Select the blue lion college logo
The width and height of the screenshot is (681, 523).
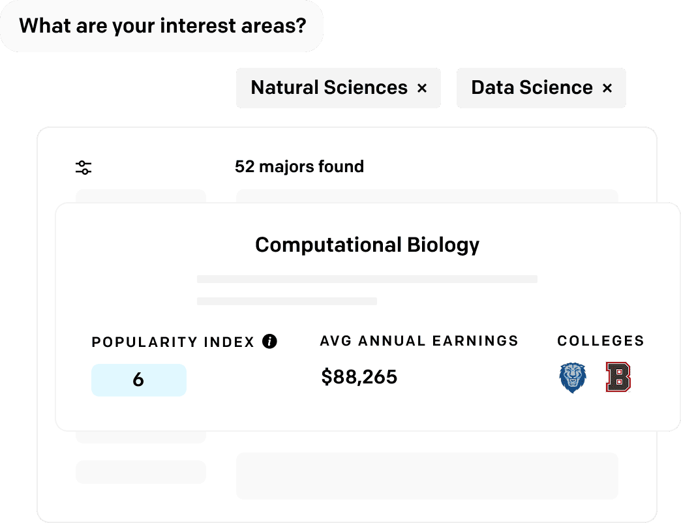(x=573, y=378)
